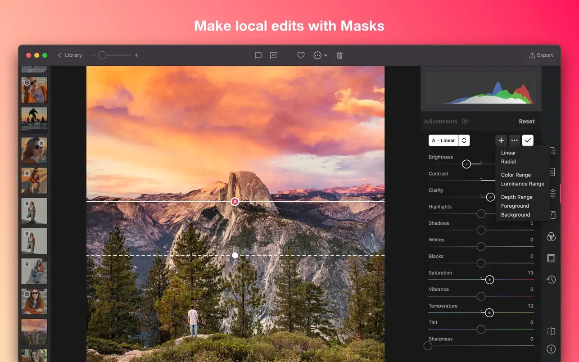Open the color mixing panel with overlapping circles icon

[551, 236]
